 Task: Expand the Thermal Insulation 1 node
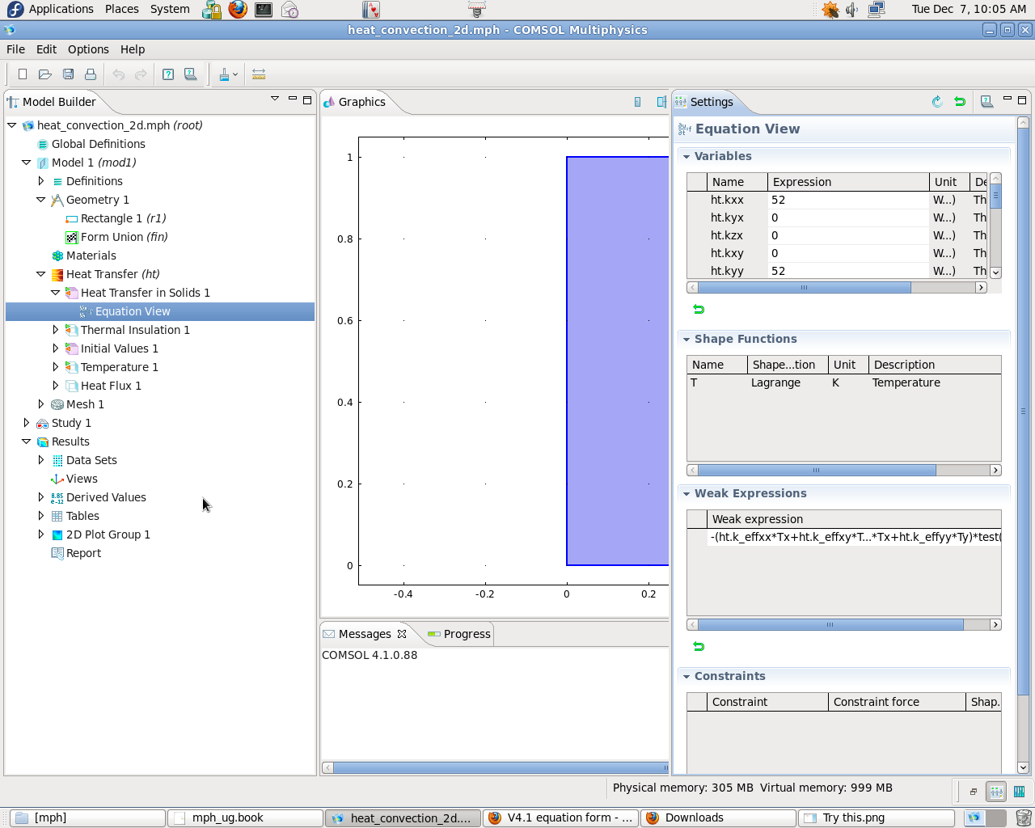[x=56, y=330]
